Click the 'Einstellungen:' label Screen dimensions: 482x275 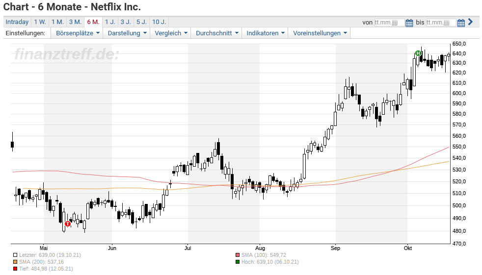(25, 33)
